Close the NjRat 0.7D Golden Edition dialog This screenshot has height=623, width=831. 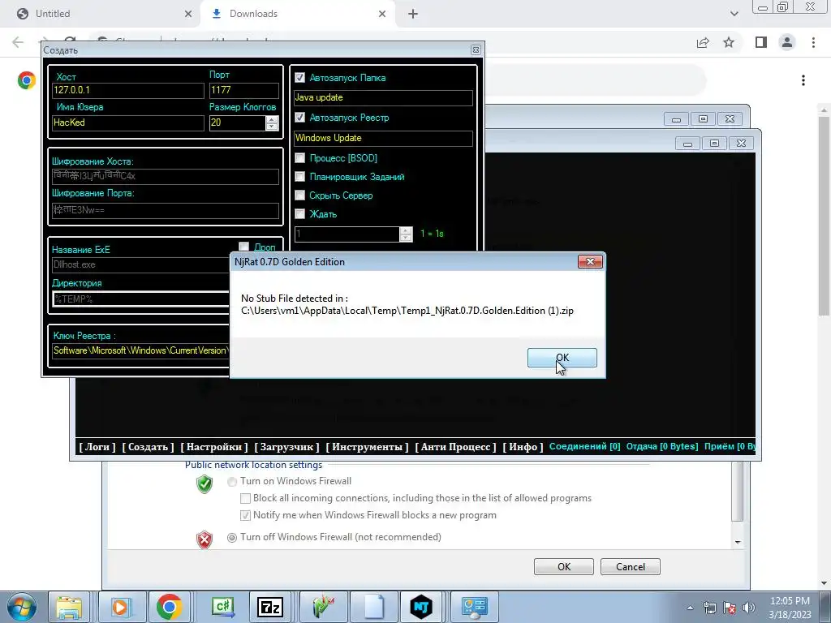click(590, 262)
